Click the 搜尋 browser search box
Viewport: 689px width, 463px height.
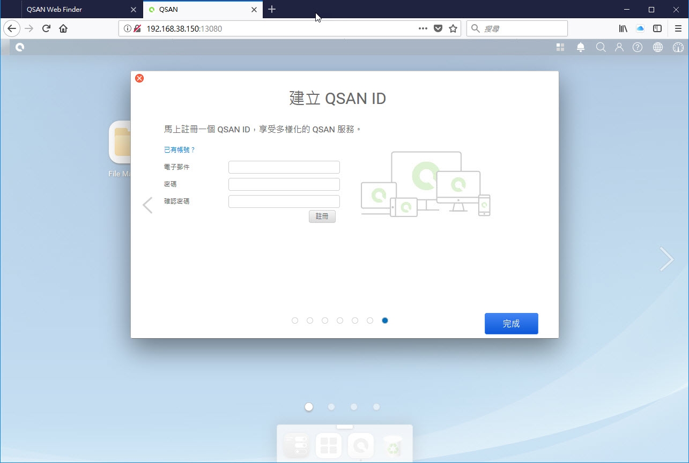(x=517, y=29)
